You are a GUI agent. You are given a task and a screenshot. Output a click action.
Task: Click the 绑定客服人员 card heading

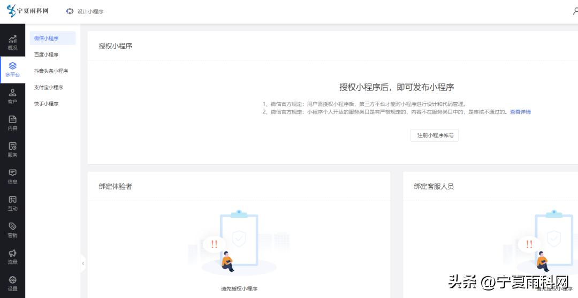click(434, 186)
